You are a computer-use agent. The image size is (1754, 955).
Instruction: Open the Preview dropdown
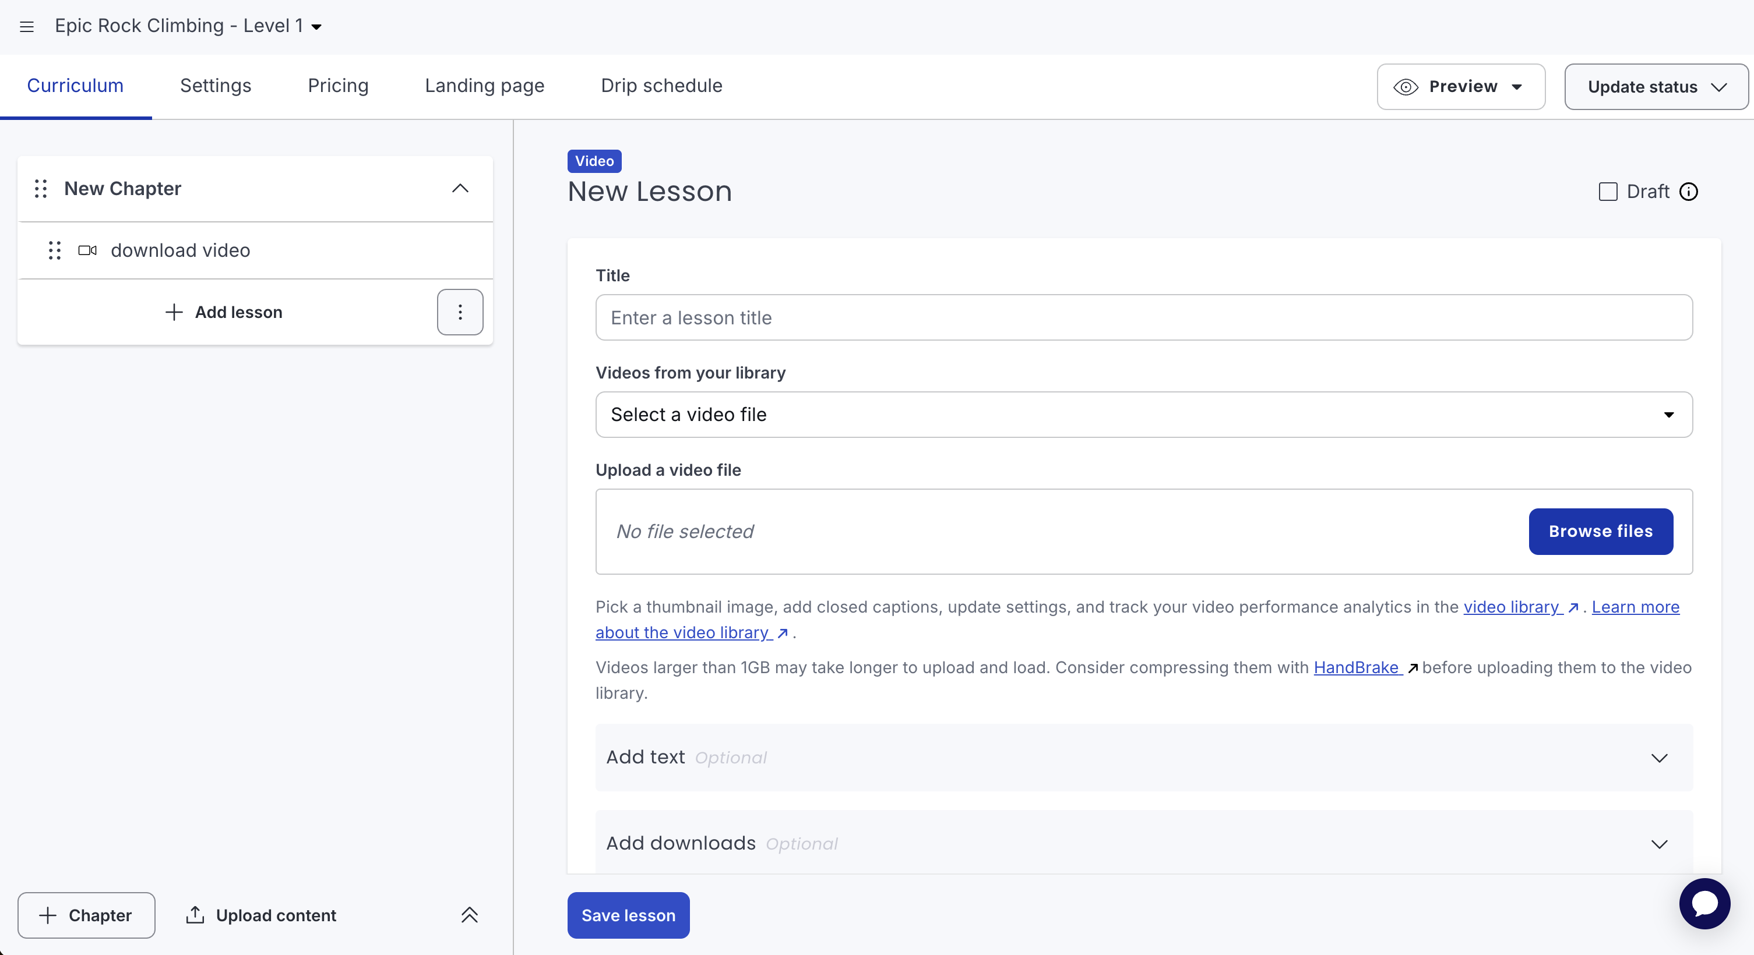[1460, 86]
